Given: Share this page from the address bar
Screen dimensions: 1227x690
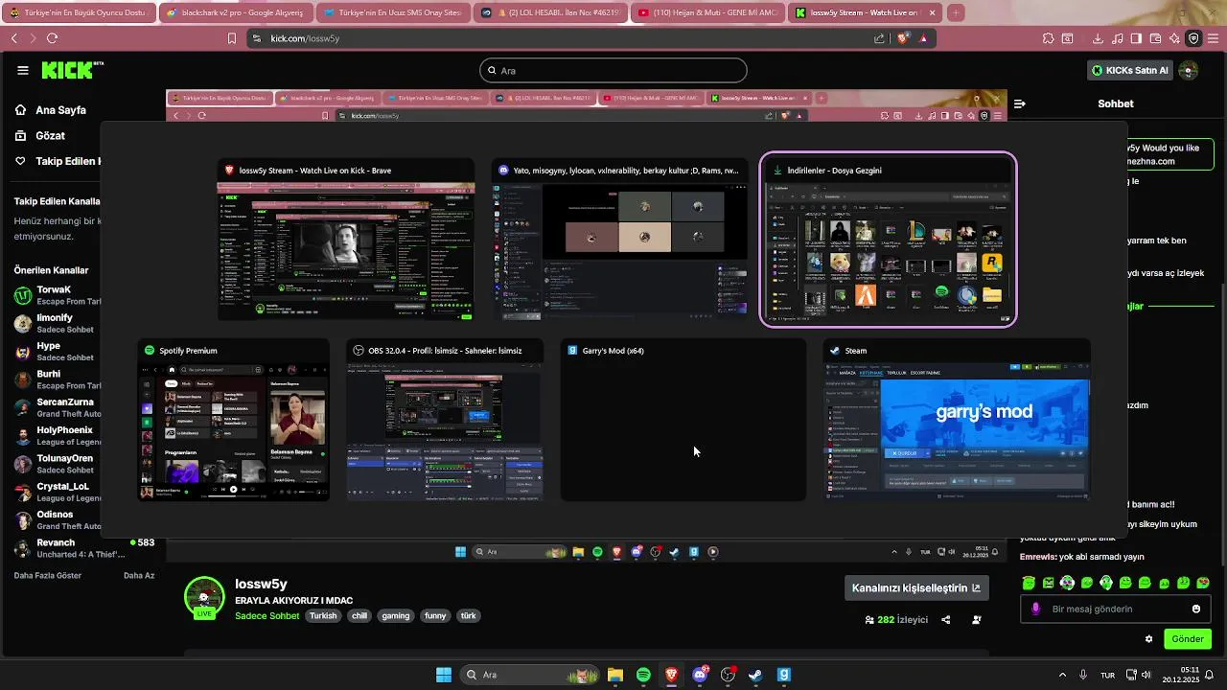Looking at the screenshot, I should coord(879,38).
